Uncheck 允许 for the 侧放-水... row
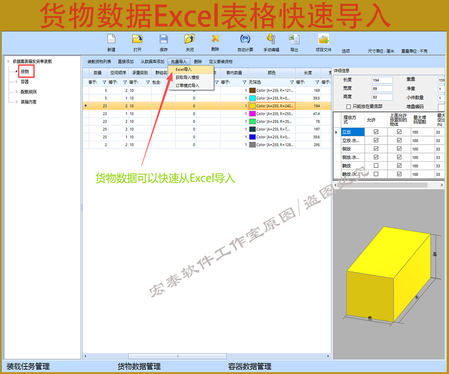The image size is (449, 374). coord(376,157)
